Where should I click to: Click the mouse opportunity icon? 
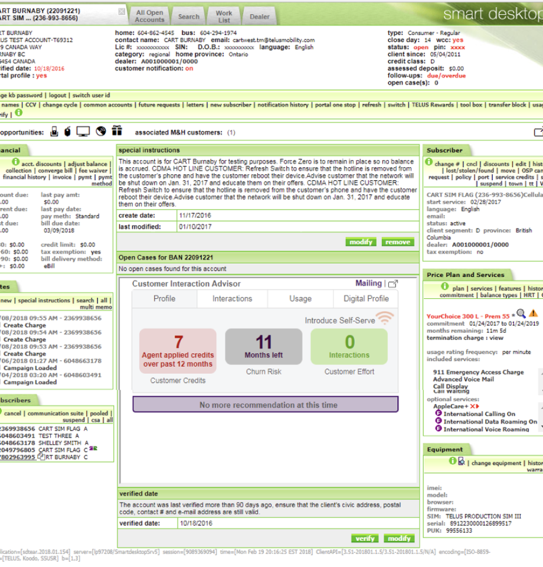tap(67, 132)
